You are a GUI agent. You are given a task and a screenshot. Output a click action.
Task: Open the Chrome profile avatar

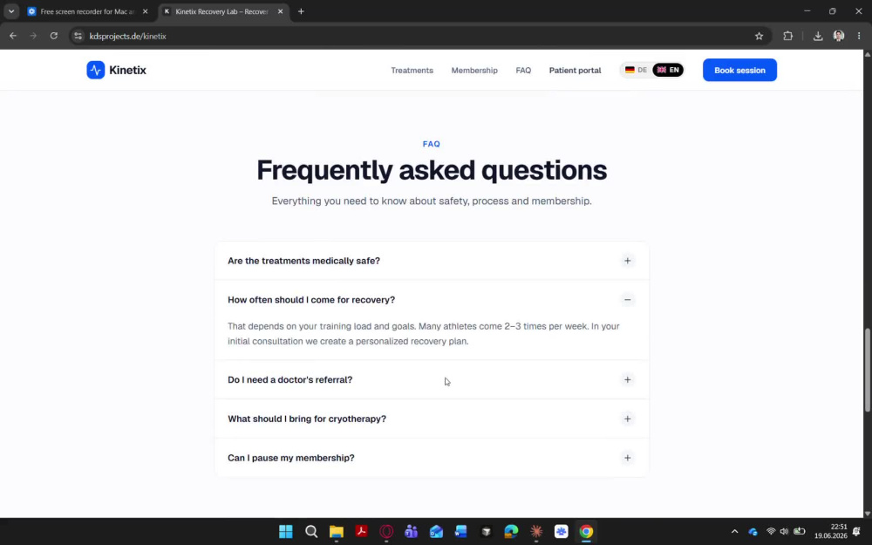tap(839, 36)
